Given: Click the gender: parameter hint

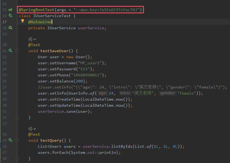Looking at the screenshot, I should pos(168,93).
